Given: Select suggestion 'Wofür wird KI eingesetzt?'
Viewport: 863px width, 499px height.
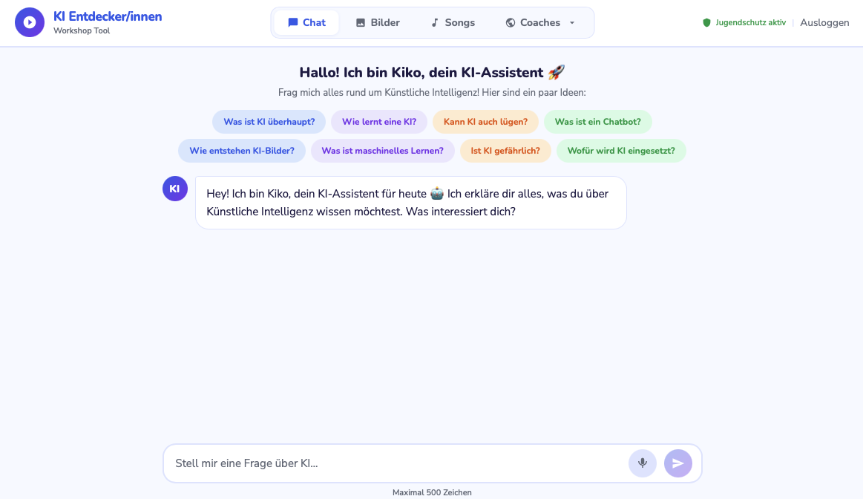Looking at the screenshot, I should [x=621, y=151].
